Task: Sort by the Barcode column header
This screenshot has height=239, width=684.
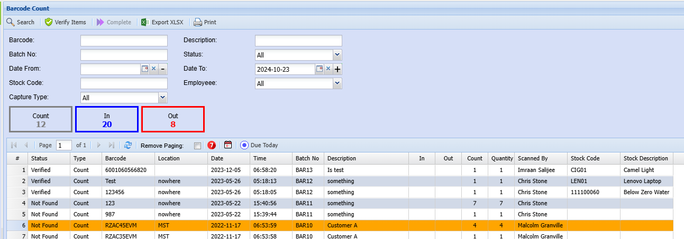Action: coord(128,158)
